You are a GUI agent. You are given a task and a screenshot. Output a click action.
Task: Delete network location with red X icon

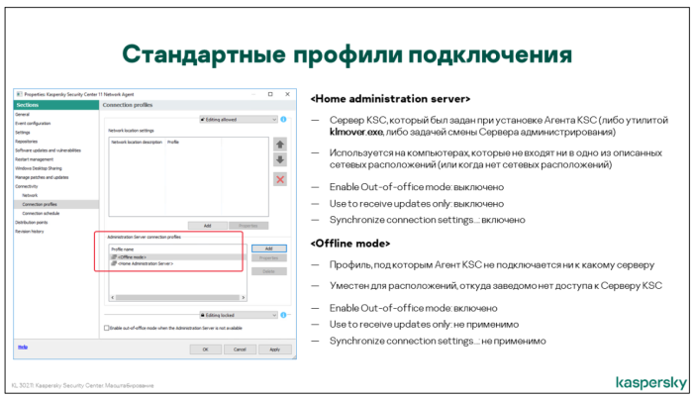(x=280, y=179)
